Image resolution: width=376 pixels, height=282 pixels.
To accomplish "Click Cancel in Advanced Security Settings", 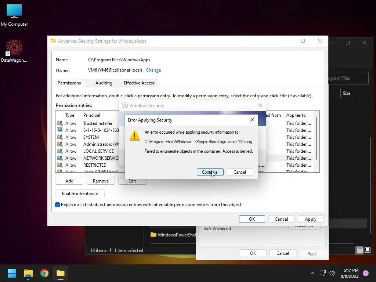I will click(281, 219).
